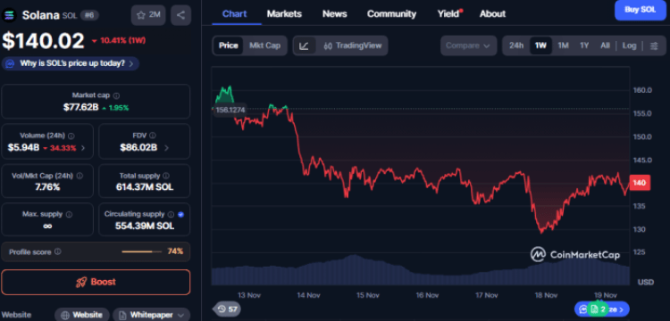This screenshot has width=670, height=321.
Task: Click circulating supply verified badge
Action: [180, 214]
